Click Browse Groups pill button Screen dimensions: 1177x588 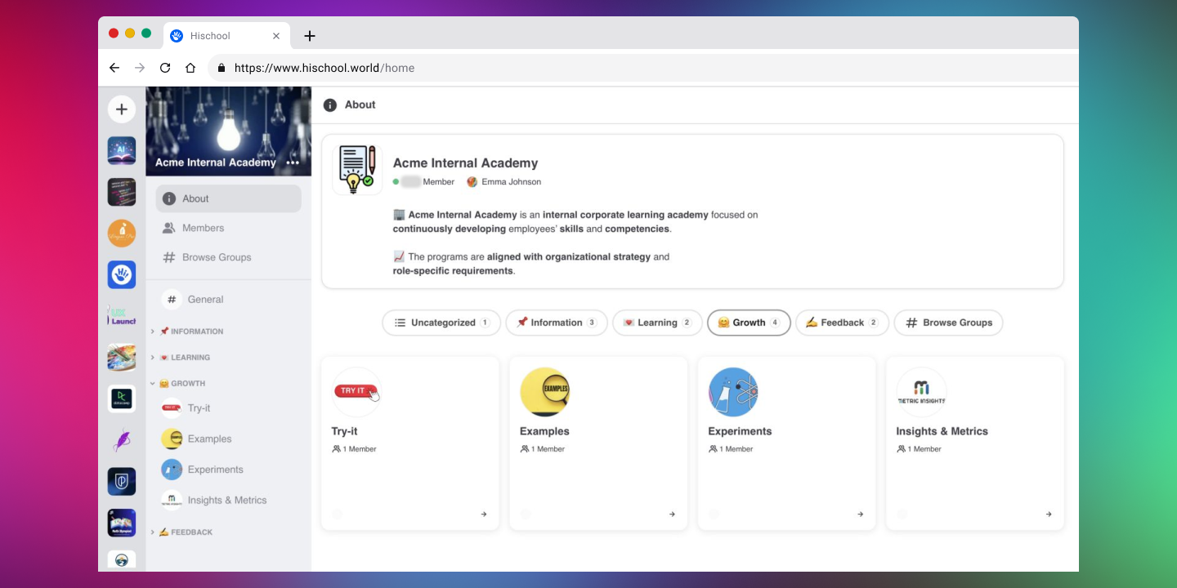pos(948,323)
